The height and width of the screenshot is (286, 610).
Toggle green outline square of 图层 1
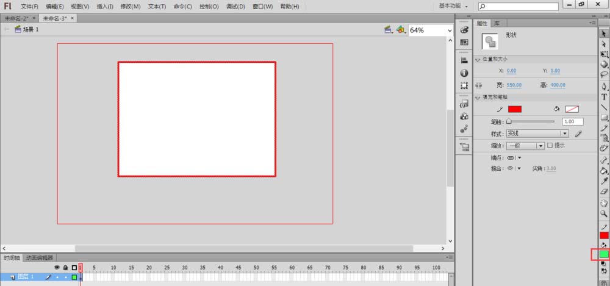[x=74, y=277]
